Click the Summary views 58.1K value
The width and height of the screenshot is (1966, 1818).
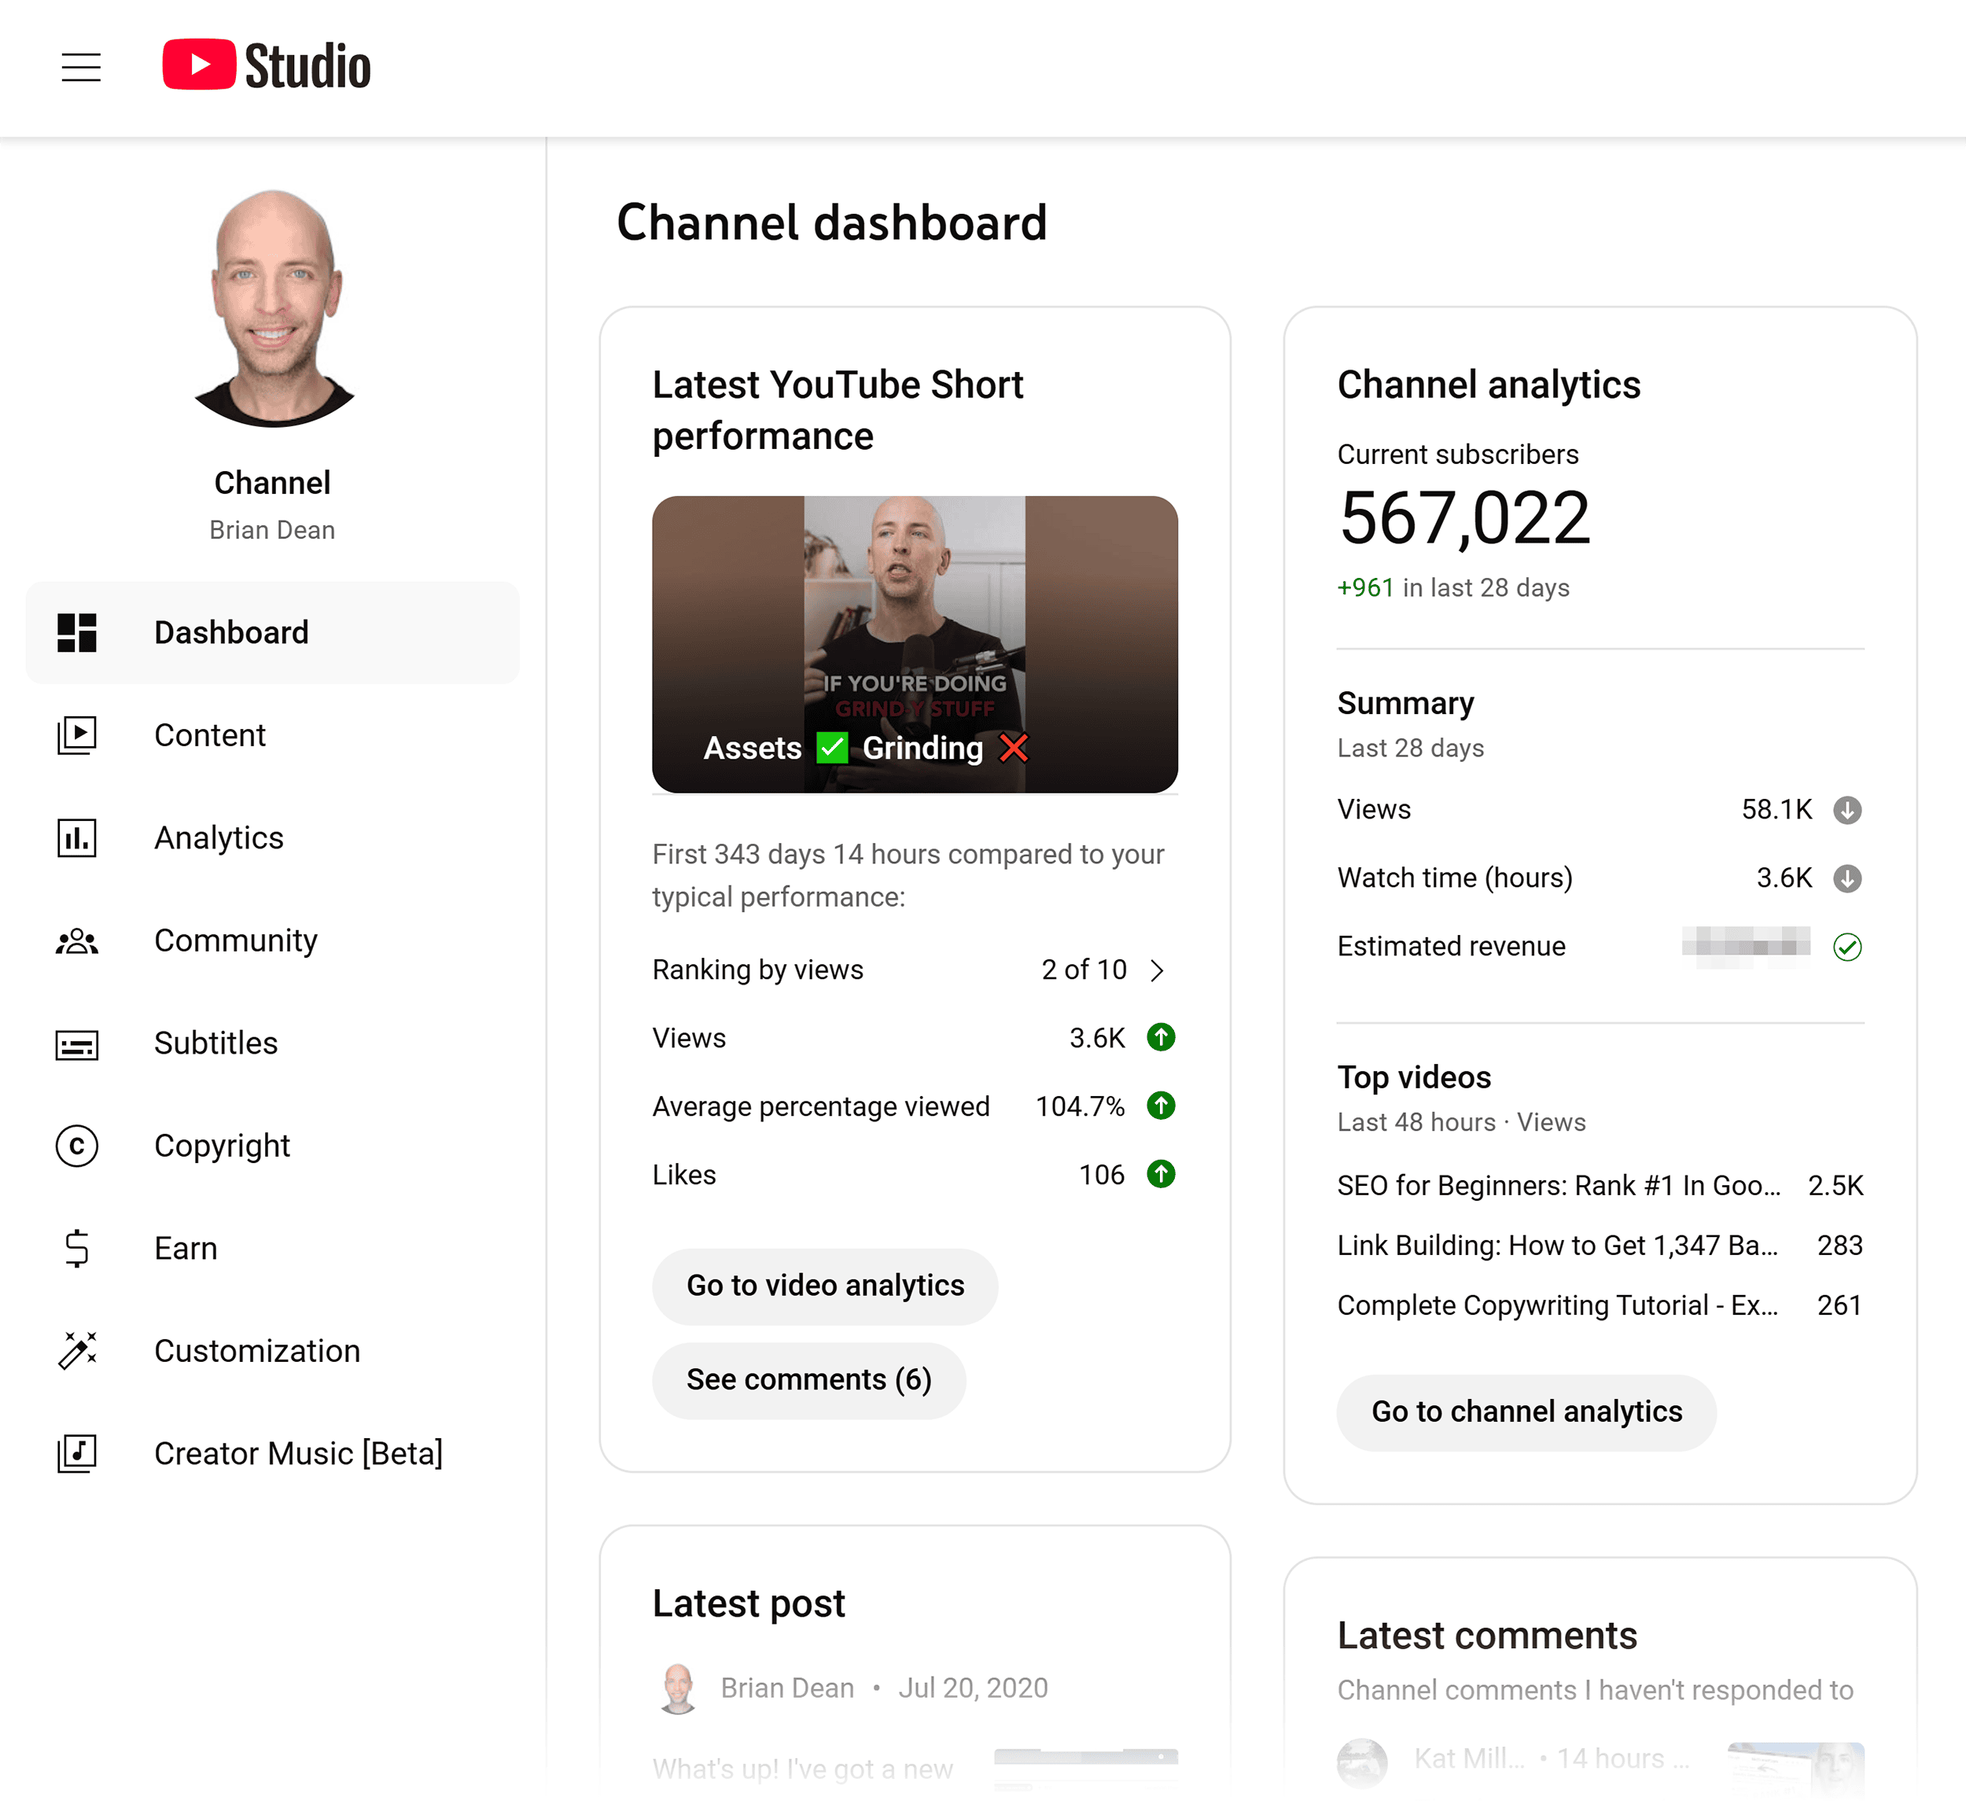pyautogui.click(x=1776, y=810)
